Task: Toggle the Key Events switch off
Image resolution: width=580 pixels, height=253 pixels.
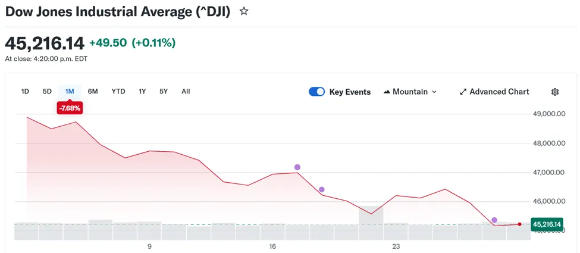Action: click(x=316, y=92)
